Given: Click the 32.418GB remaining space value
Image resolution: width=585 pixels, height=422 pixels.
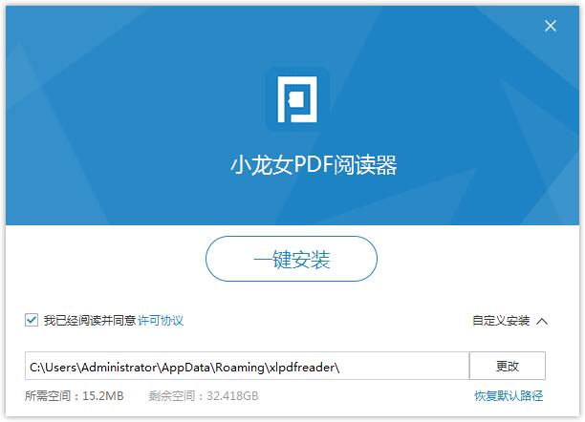Looking at the screenshot, I should 231,395.
